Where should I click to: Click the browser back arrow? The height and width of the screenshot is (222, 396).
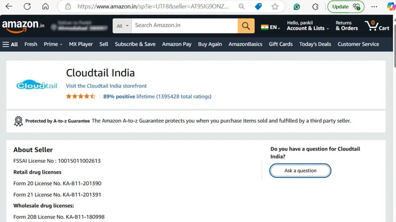coord(9,7)
